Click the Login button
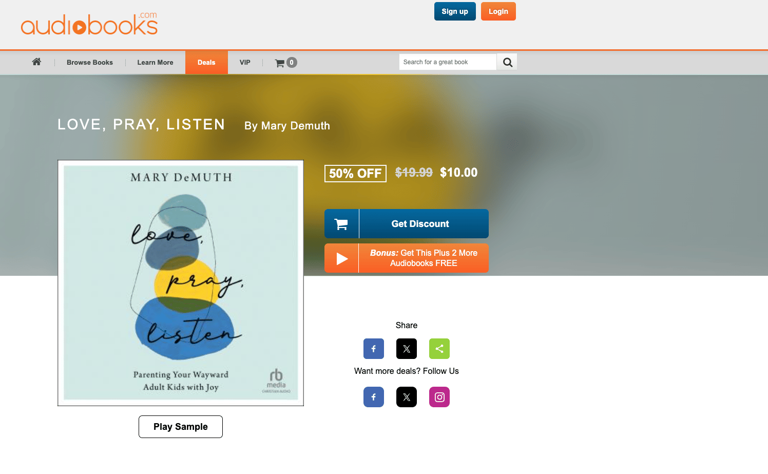Viewport: 768px width, 474px height. click(x=498, y=11)
